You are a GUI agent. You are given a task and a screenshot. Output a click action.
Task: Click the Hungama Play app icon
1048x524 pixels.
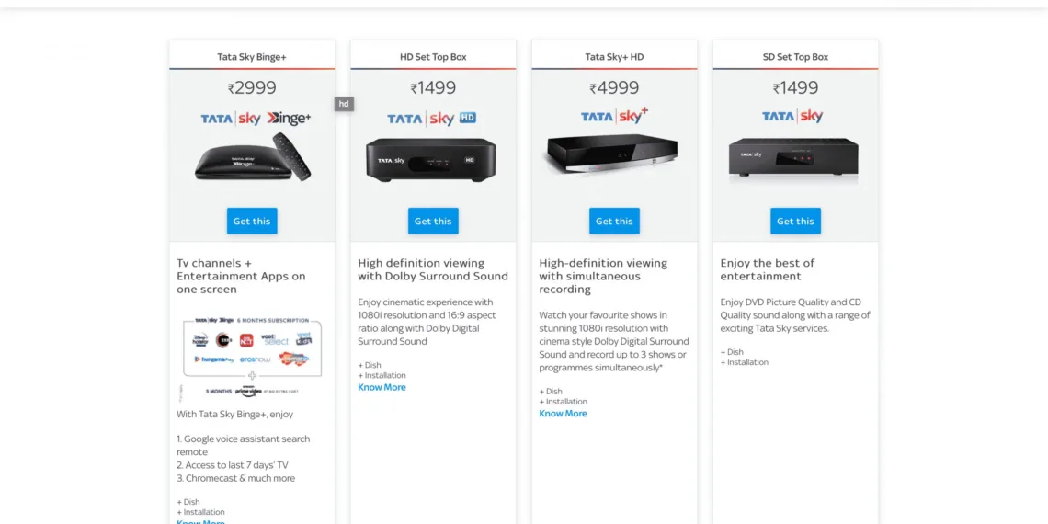[x=212, y=359]
